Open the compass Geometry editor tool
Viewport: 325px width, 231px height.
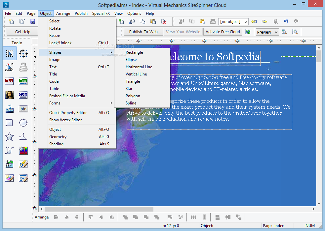pos(10,164)
